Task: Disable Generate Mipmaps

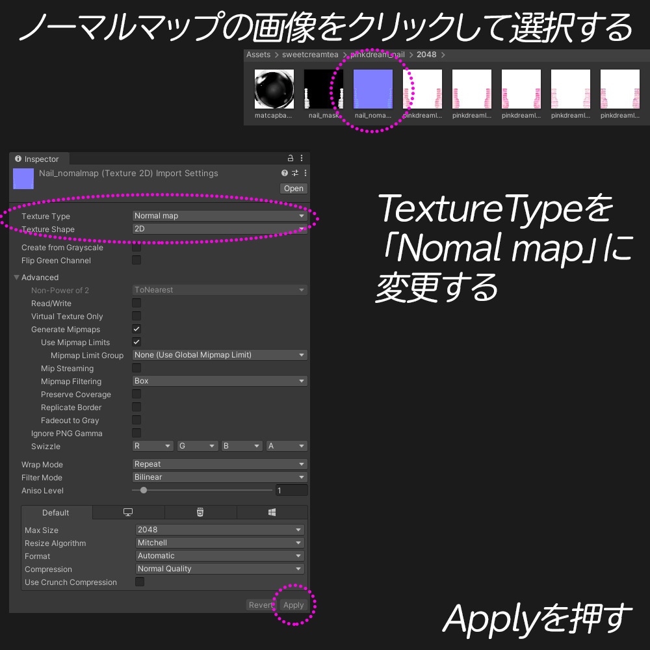Action: (136, 329)
